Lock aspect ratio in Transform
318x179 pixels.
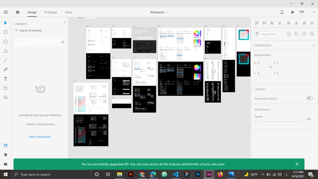tap(271, 67)
